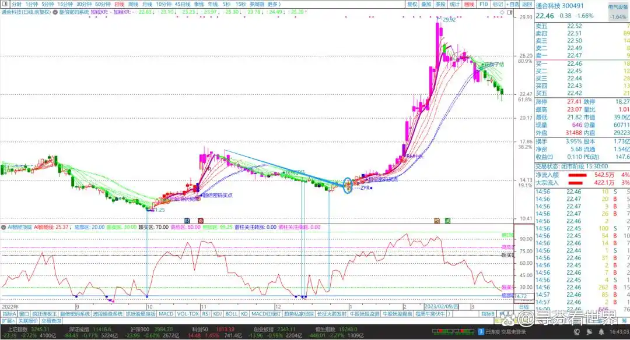Click the blue circle marker near ZYR
Screen dimensions: 630x340
[x=348, y=185]
